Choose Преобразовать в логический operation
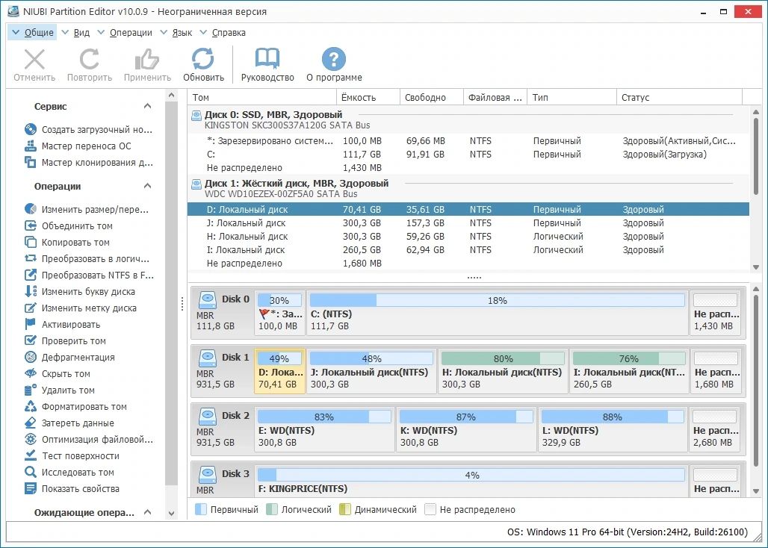768x548 pixels. point(87,259)
